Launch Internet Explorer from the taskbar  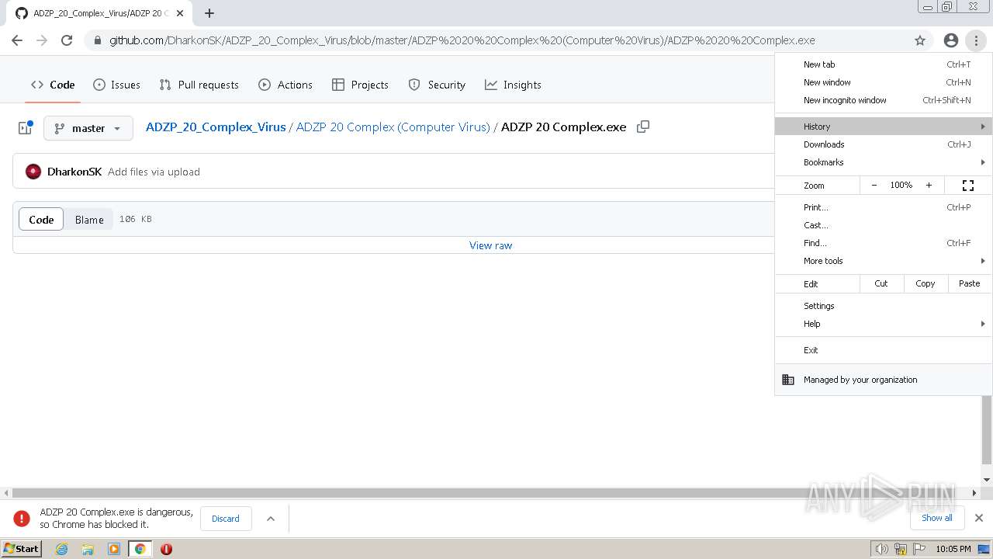click(61, 549)
